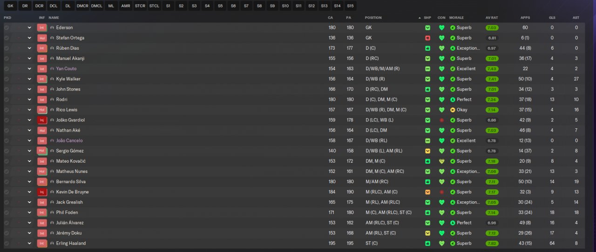Screen dimensions: 596x252
Task: Click Stefan Ortega's Hol status icon
Action: [x=42, y=38]
